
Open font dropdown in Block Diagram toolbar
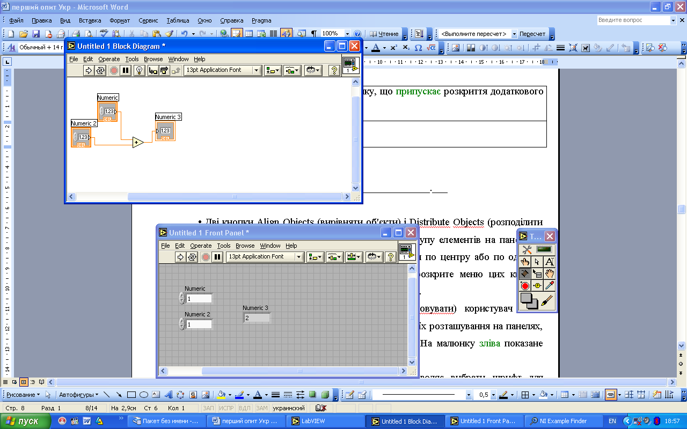[x=222, y=70]
